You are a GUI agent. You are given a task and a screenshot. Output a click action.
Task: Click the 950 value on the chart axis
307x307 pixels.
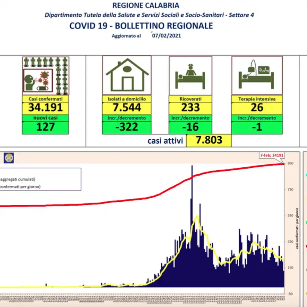pyautogui.click(x=291, y=163)
